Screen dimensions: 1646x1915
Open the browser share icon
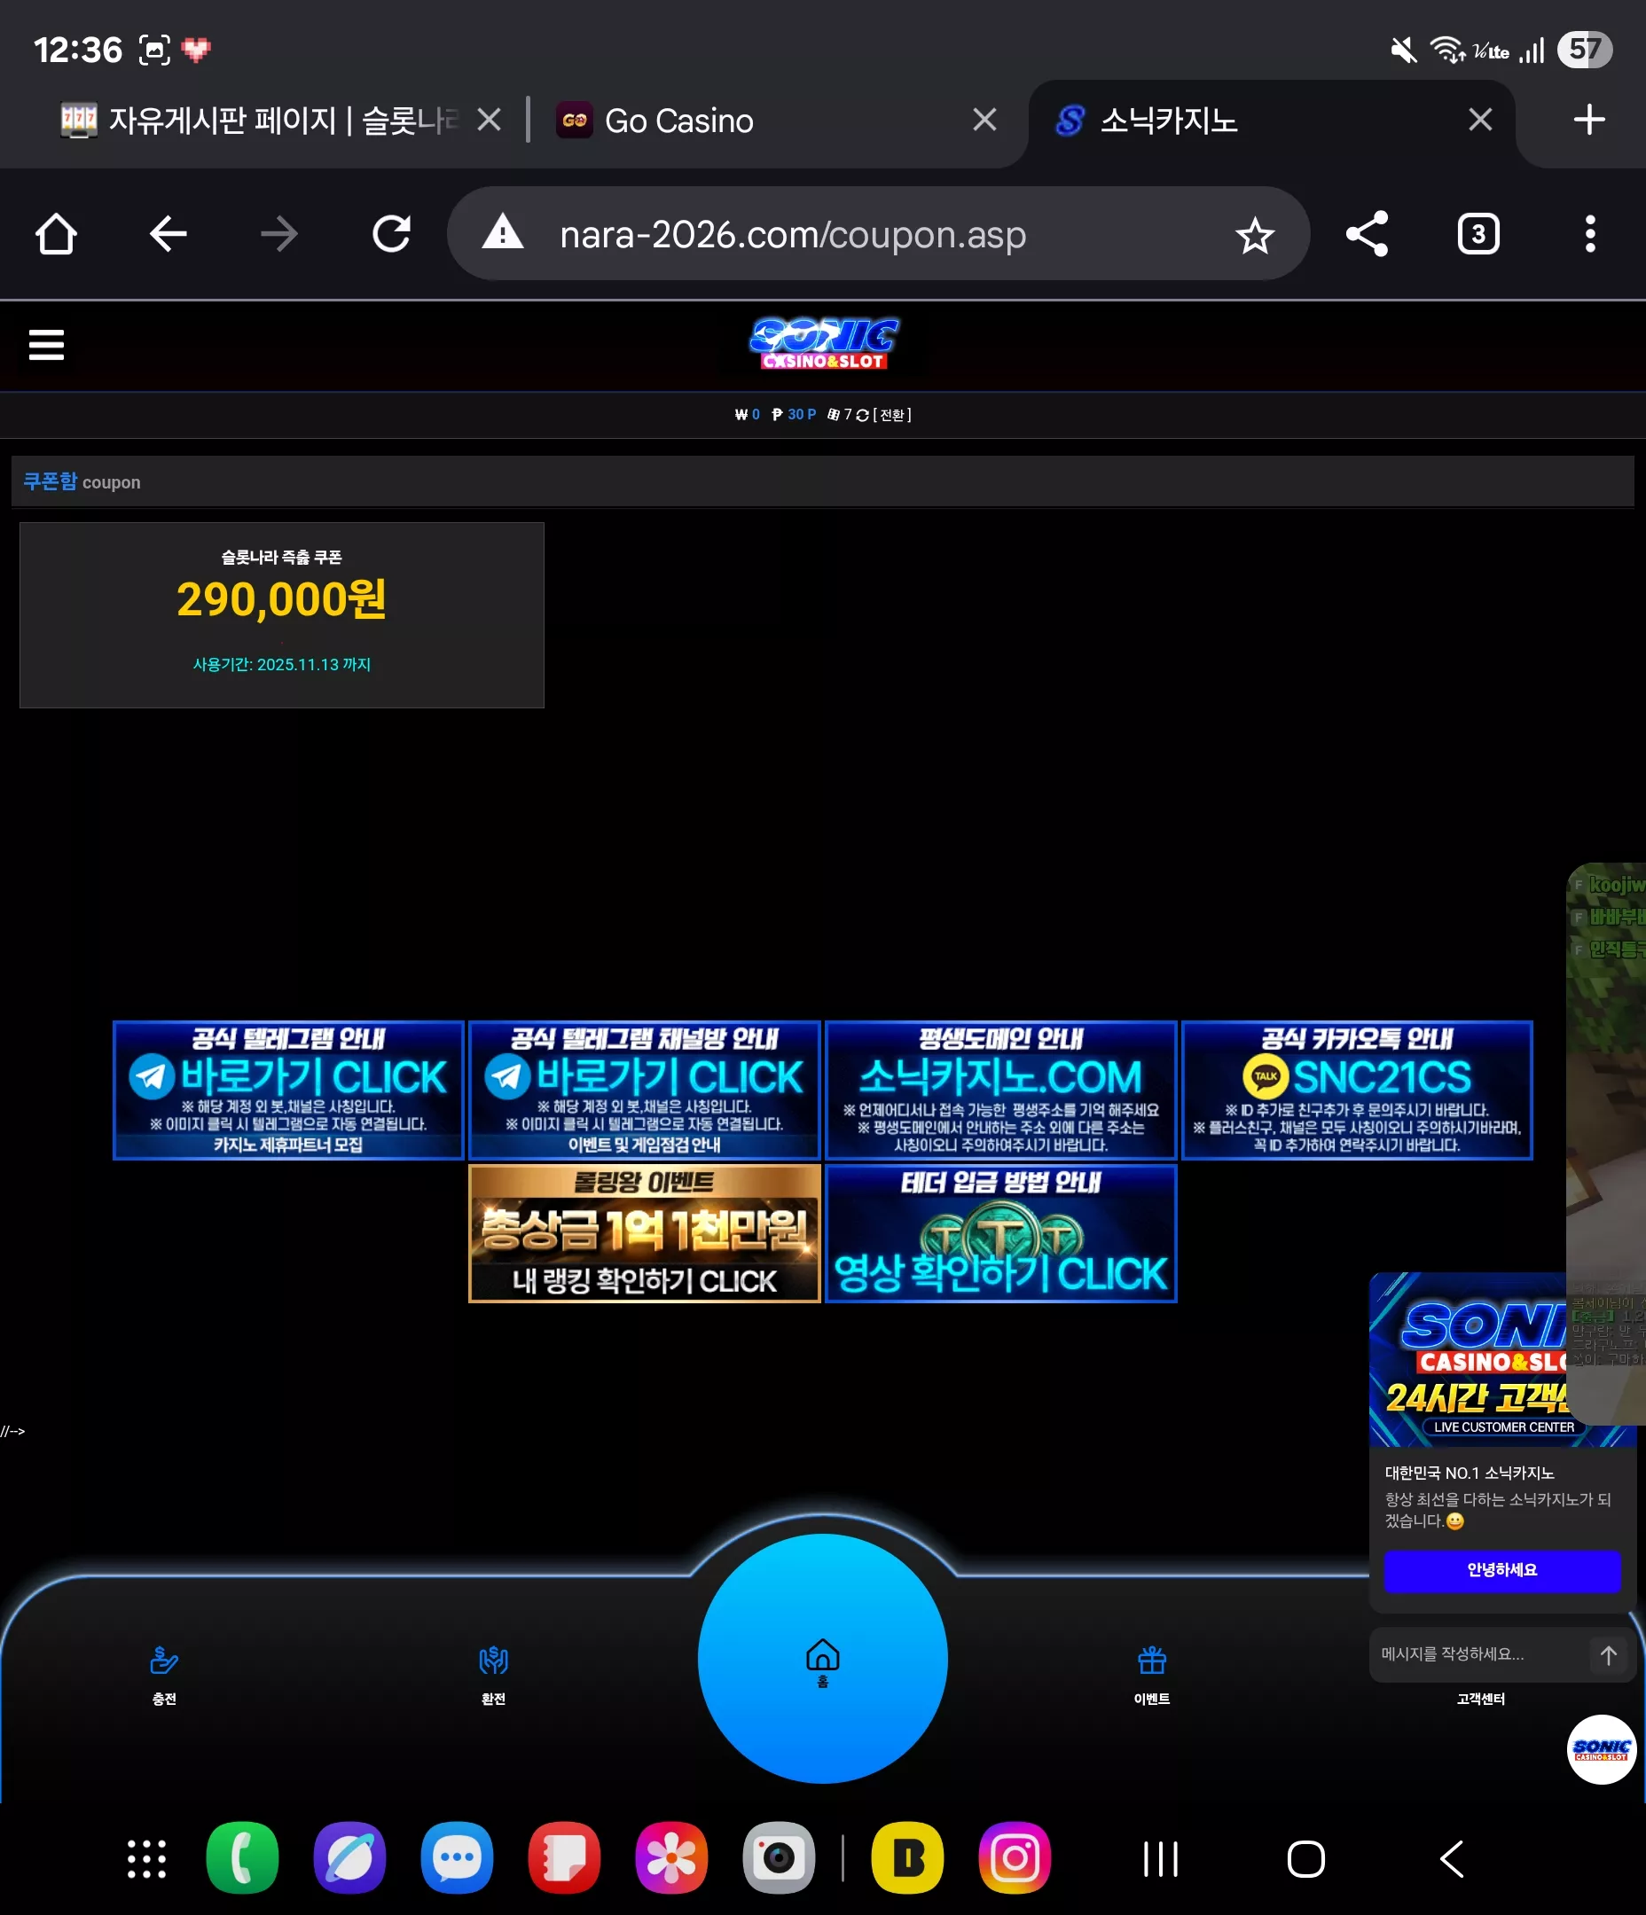pos(1367,234)
